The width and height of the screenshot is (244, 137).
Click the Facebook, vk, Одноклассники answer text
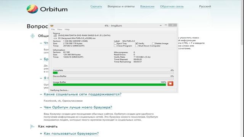[63, 100]
